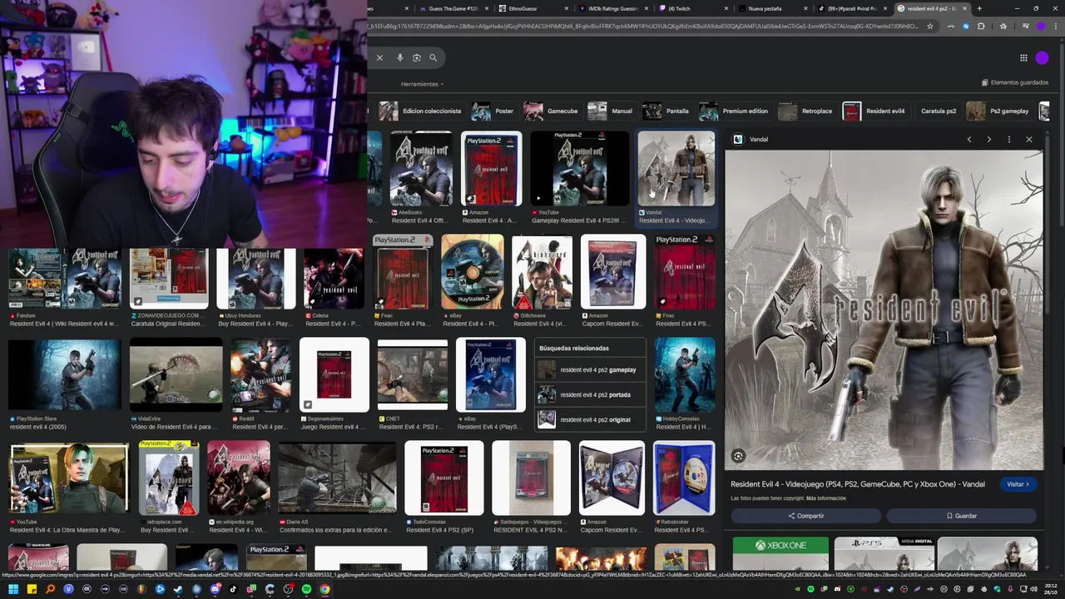
Task: Select the Edicion coleccionista filter chip
Action: click(x=421, y=111)
